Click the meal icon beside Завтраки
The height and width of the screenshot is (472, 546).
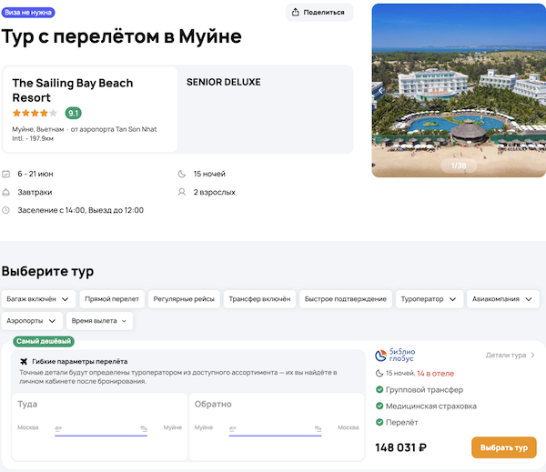click(7, 192)
